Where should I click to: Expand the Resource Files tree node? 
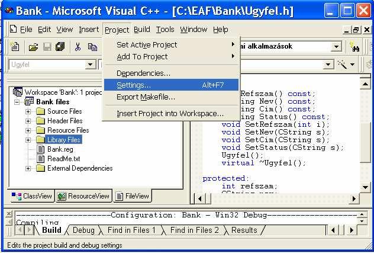pos(28,131)
